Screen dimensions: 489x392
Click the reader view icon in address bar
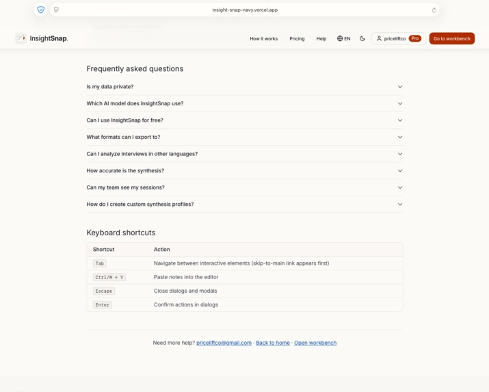point(57,10)
